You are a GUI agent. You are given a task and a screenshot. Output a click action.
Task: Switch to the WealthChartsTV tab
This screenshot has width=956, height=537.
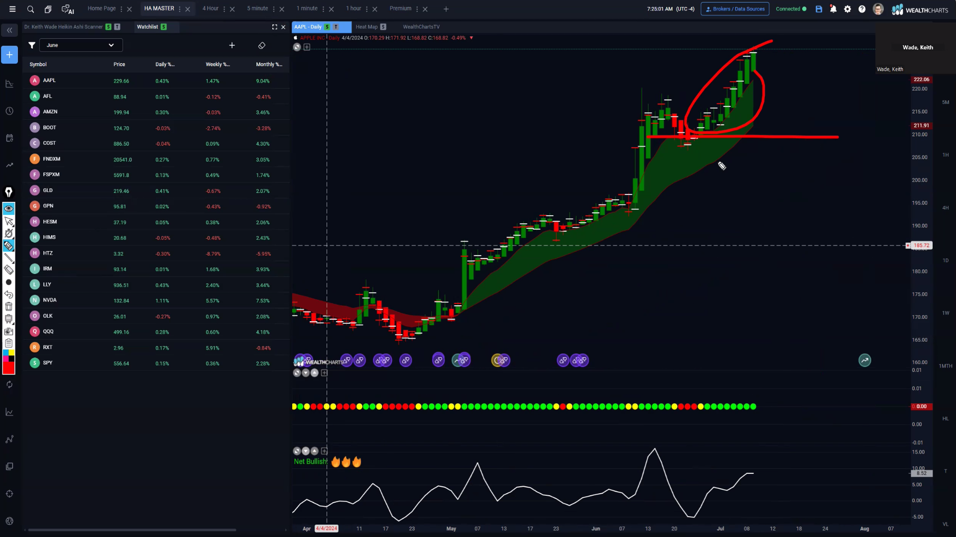tap(421, 27)
